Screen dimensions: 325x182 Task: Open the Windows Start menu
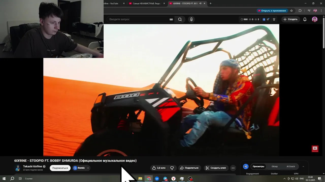pyautogui.click(x=4, y=179)
